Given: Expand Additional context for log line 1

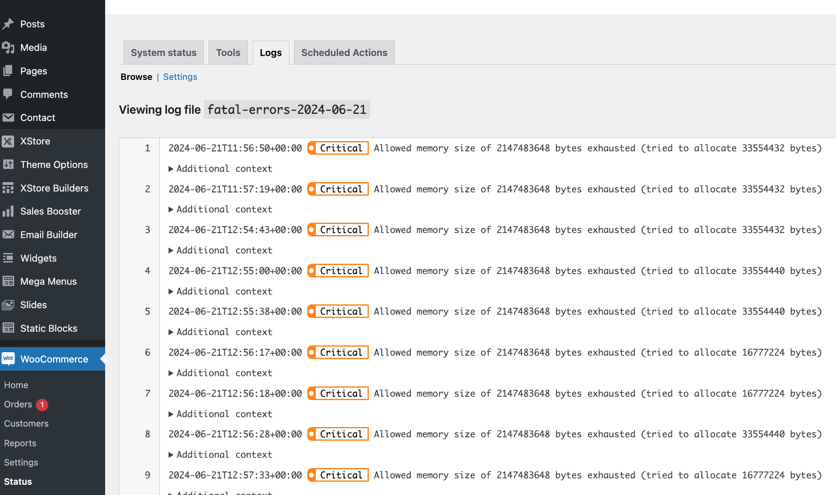Looking at the screenshot, I should coord(220,168).
